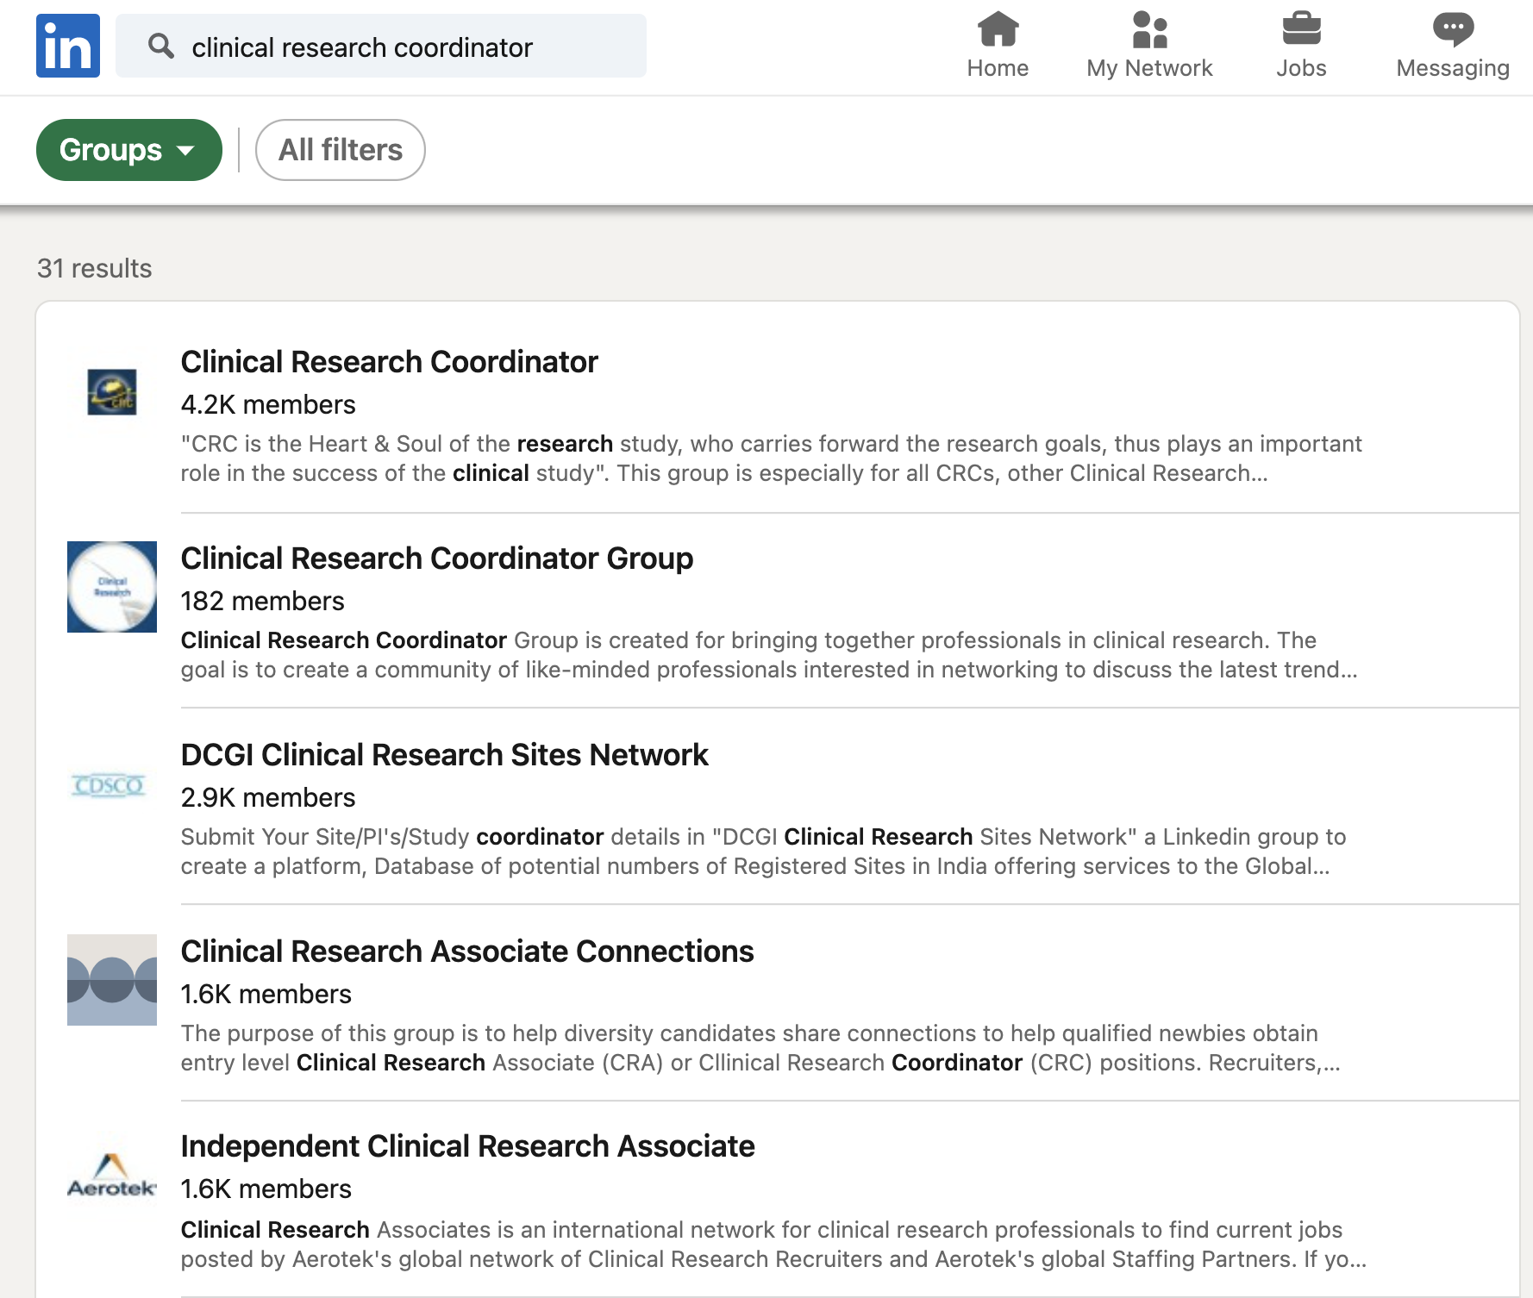Click the 4.2K members text
The height and width of the screenshot is (1298, 1533).
(268, 404)
